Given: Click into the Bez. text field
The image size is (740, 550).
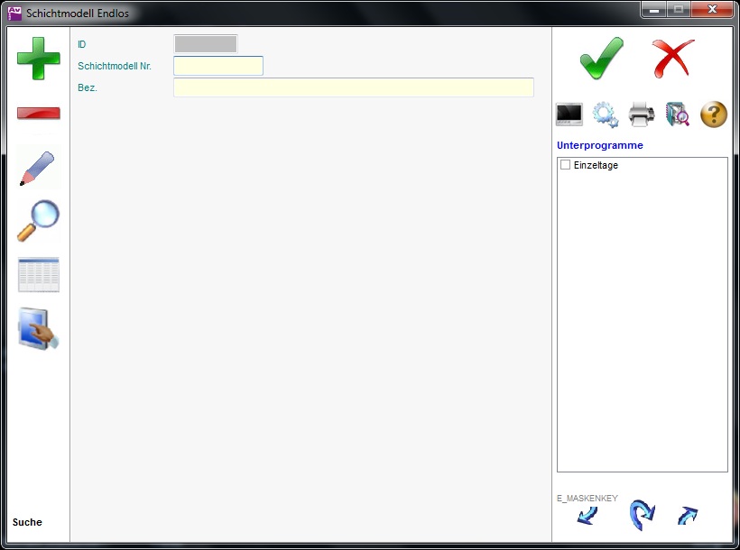Looking at the screenshot, I should (353, 87).
